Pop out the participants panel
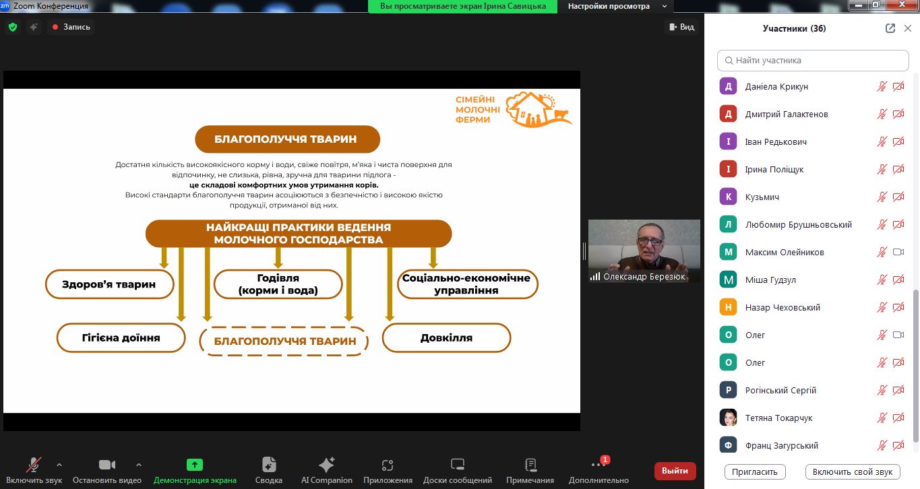The height and width of the screenshot is (489, 920). click(890, 28)
